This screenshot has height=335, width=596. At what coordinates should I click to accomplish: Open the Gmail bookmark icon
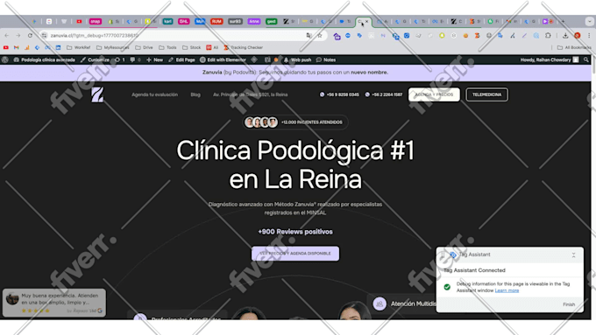[17, 47]
